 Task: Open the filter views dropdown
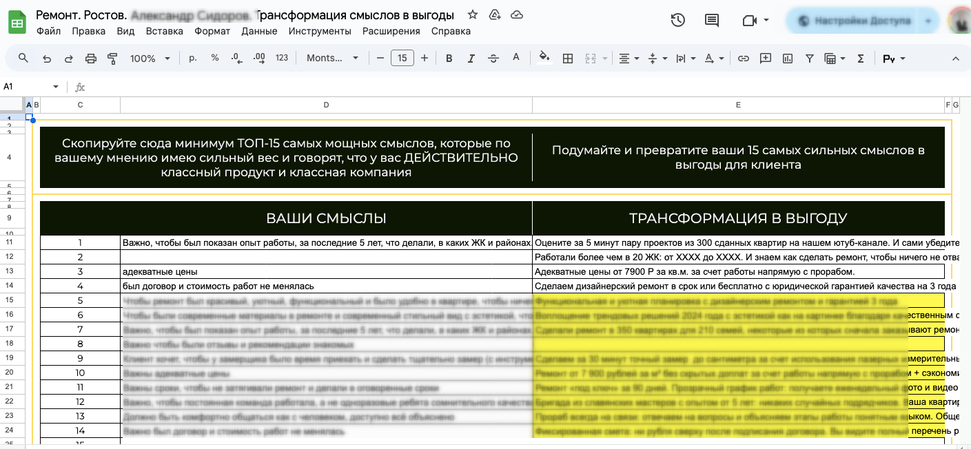click(835, 59)
